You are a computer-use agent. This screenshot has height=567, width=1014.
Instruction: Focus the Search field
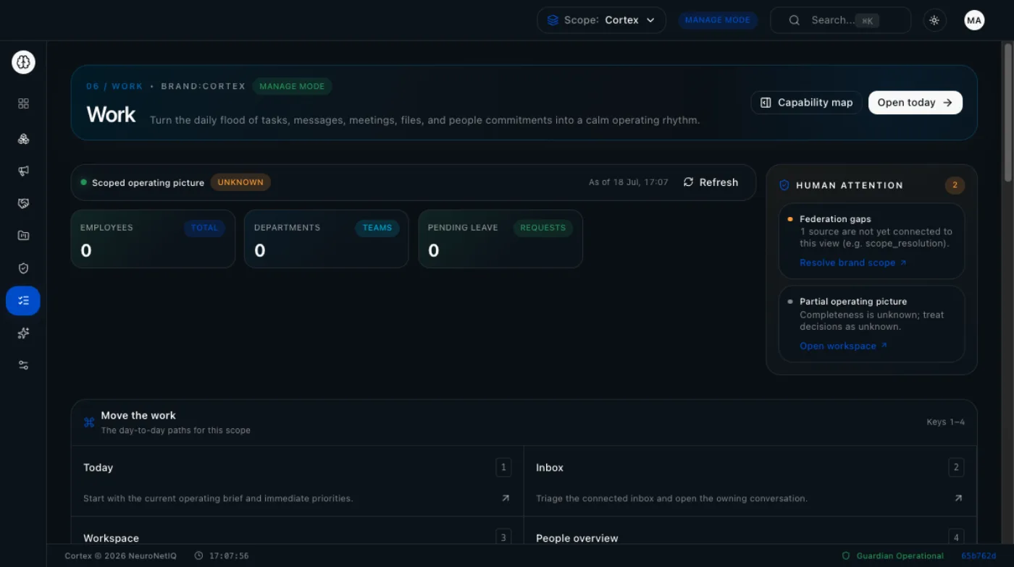(840, 20)
